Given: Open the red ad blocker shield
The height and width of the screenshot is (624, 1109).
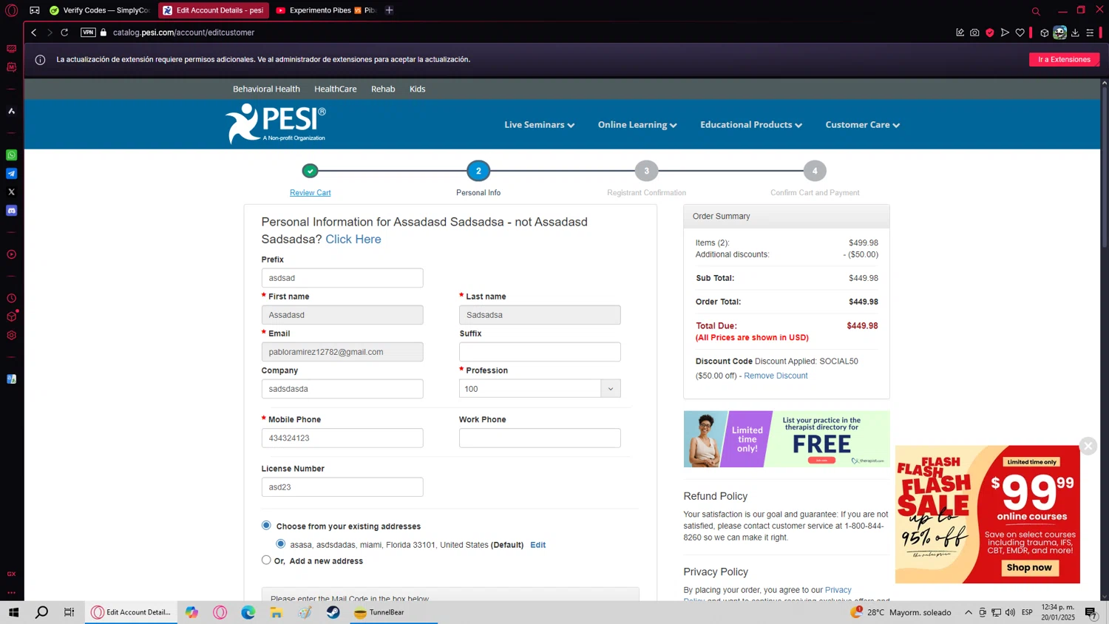Looking at the screenshot, I should (x=990, y=33).
